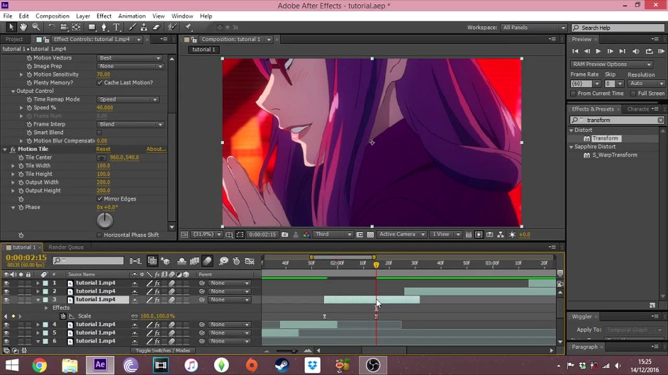This screenshot has width=668, height=375.
Task: Select the Rotation tool
Action: 52,27
